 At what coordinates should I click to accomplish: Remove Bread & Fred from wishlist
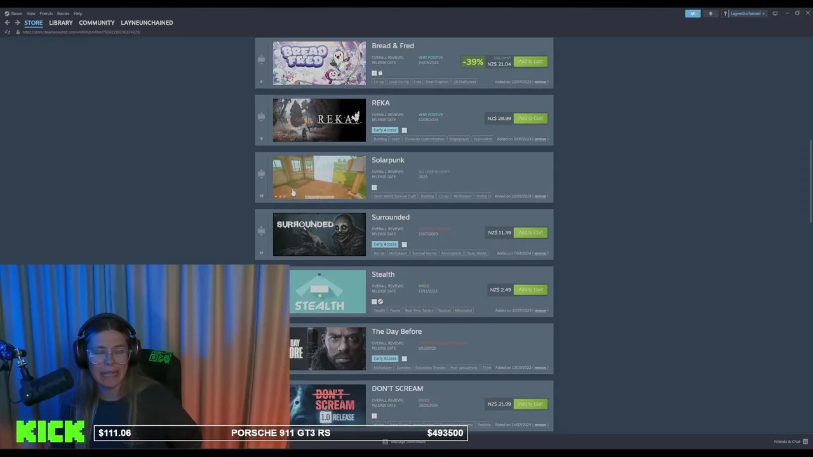[540, 82]
